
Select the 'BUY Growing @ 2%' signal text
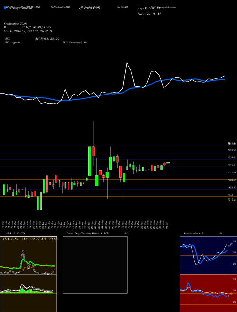[74, 43]
